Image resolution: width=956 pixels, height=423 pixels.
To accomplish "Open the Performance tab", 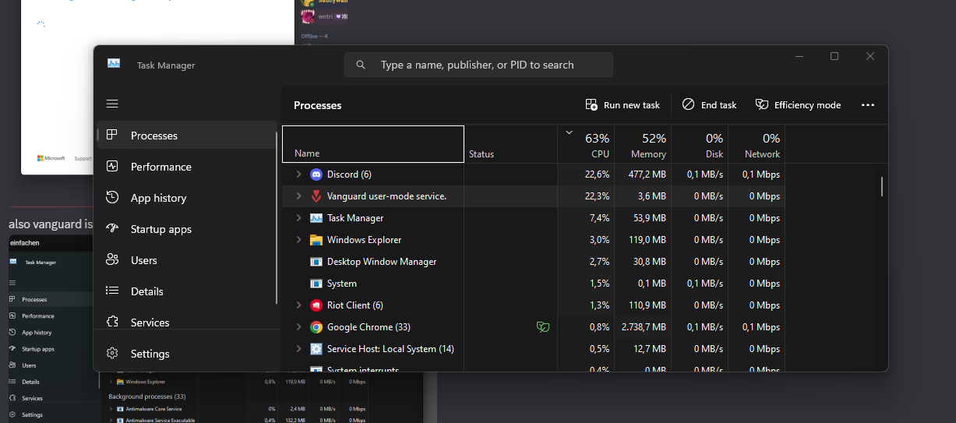I will [161, 167].
